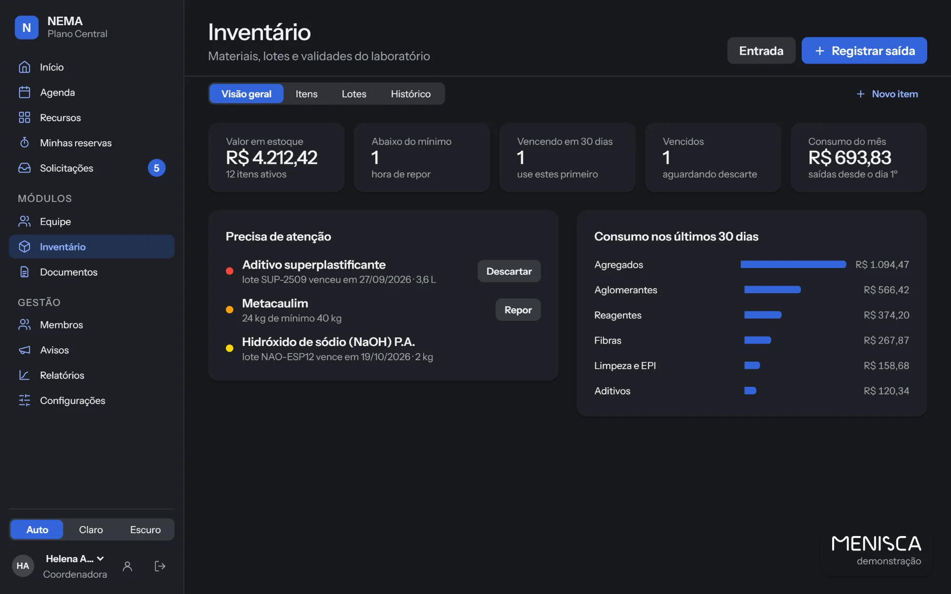This screenshot has width=951, height=594.
Task: Click the Solicitações inbox icon
Action: point(24,168)
